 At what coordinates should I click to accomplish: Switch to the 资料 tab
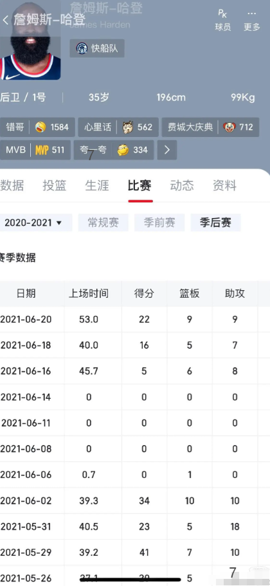225,185
